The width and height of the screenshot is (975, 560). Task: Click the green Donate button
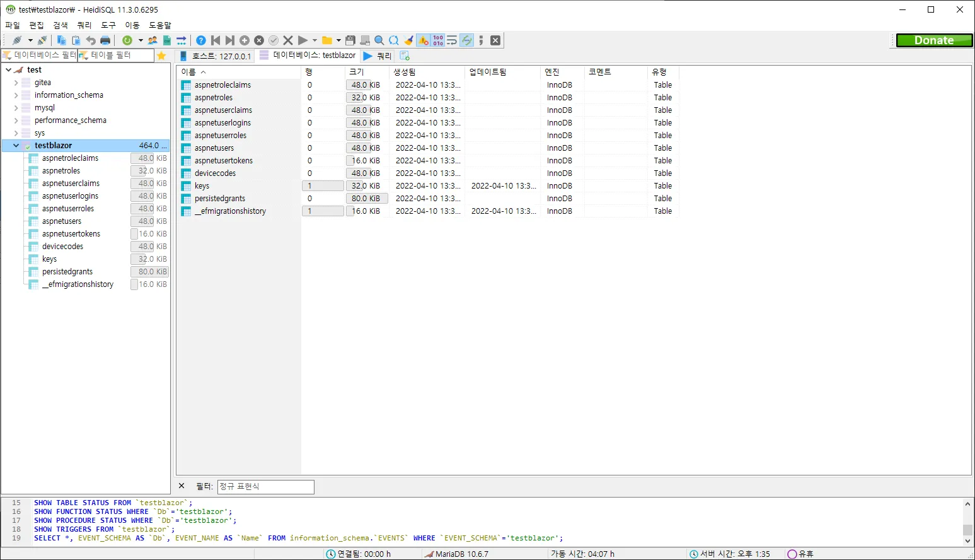934,40
